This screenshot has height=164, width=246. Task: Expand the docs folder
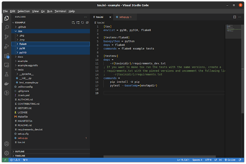tap(50, 57)
